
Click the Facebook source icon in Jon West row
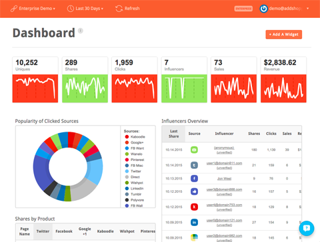(x=194, y=178)
